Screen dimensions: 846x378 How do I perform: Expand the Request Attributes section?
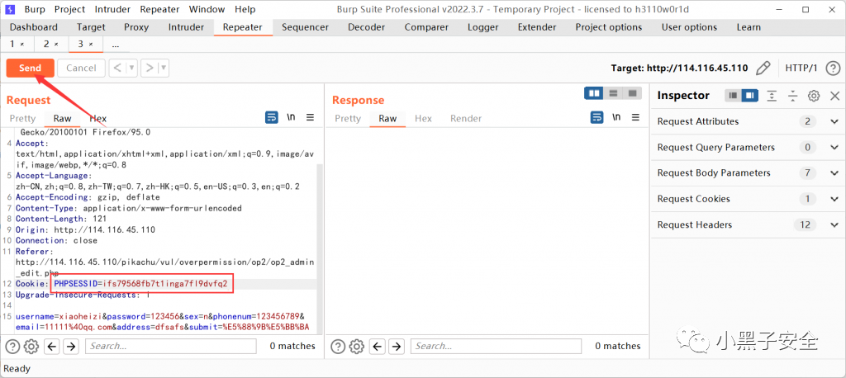(834, 121)
